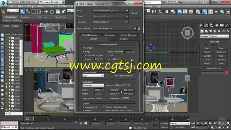Open the Modifiers menu
The height and width of the screenshot is (130, 231).
pyautogui.click(x=62, y=6)
